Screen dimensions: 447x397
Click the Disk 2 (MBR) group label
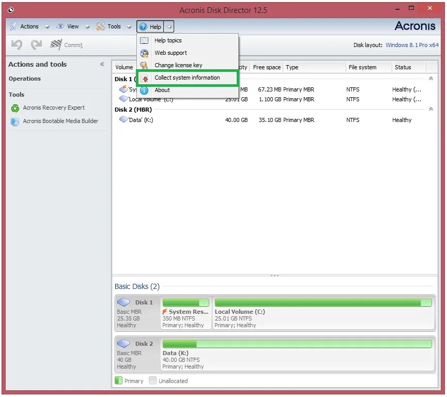[133, 110]
